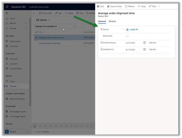Expand the Recent section chevron
This screenshot has width=182, height=138.
[x=26, y=23]
